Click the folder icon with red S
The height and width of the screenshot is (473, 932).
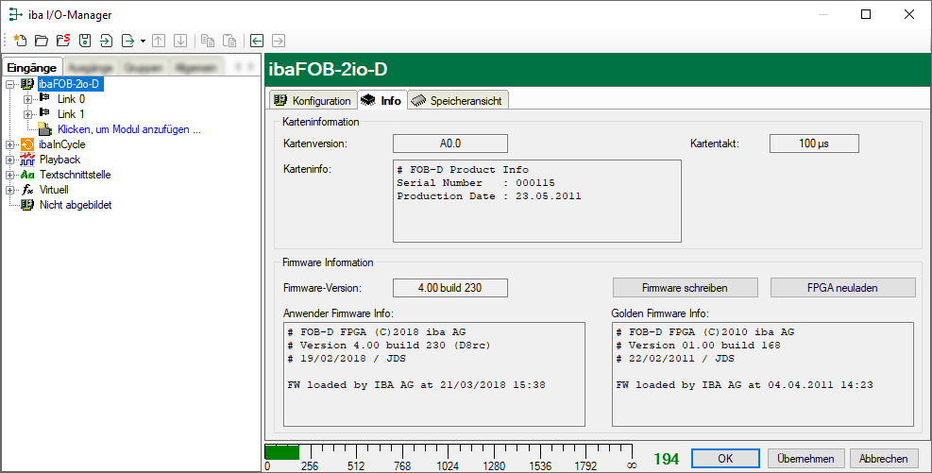tap(63, 41)
